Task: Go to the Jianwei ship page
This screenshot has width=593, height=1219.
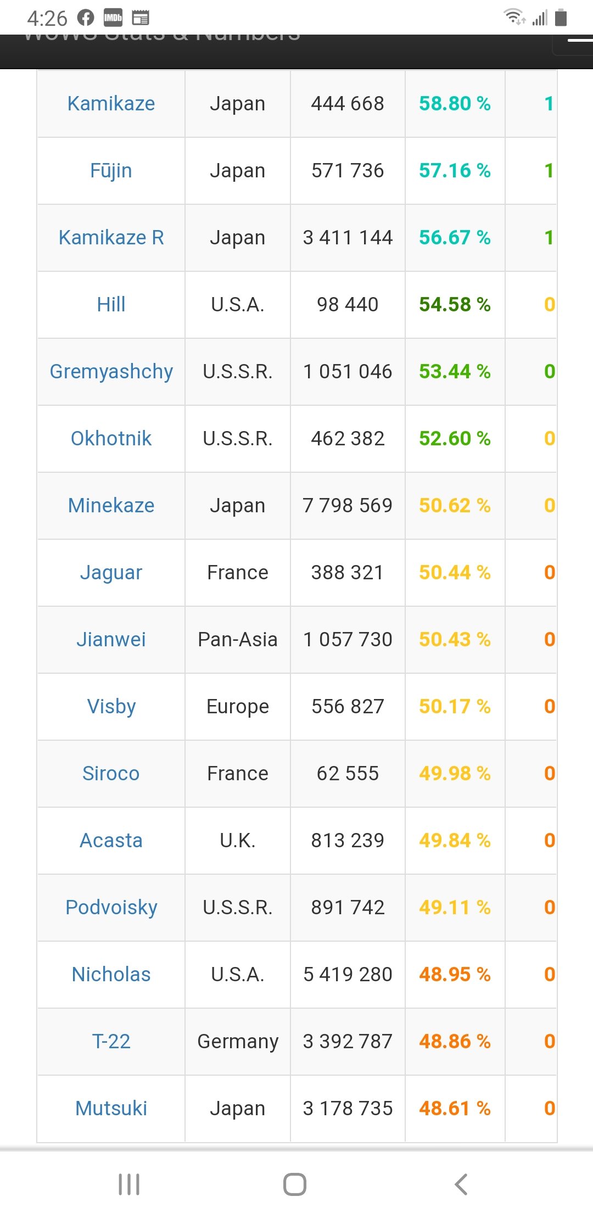Action: click(x=111, y=640)
